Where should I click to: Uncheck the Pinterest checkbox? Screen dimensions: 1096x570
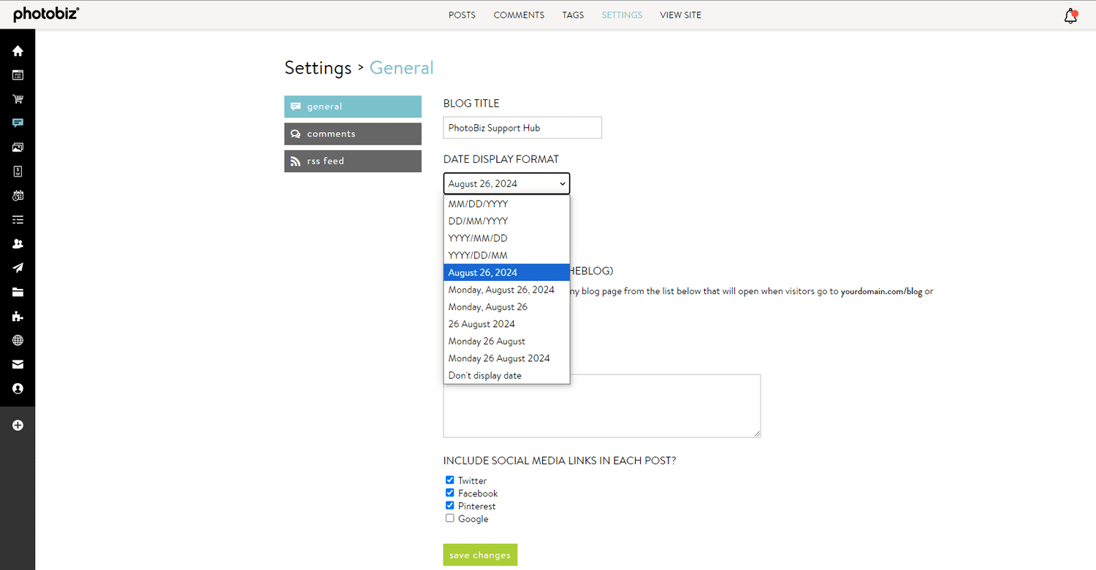(x=450, y=505)
